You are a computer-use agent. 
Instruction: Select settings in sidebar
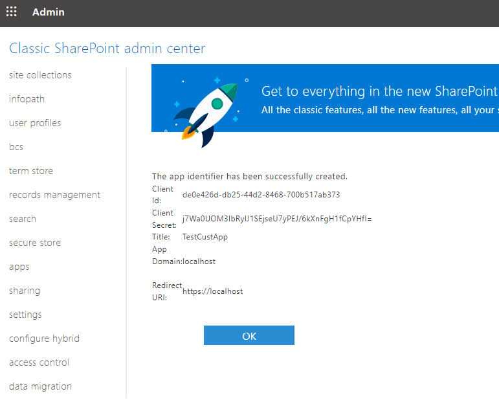[25, 315]
